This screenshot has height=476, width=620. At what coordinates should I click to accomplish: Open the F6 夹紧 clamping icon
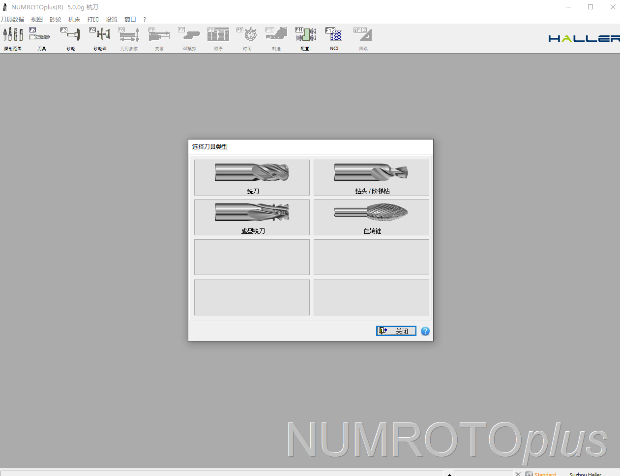(159, 39)
